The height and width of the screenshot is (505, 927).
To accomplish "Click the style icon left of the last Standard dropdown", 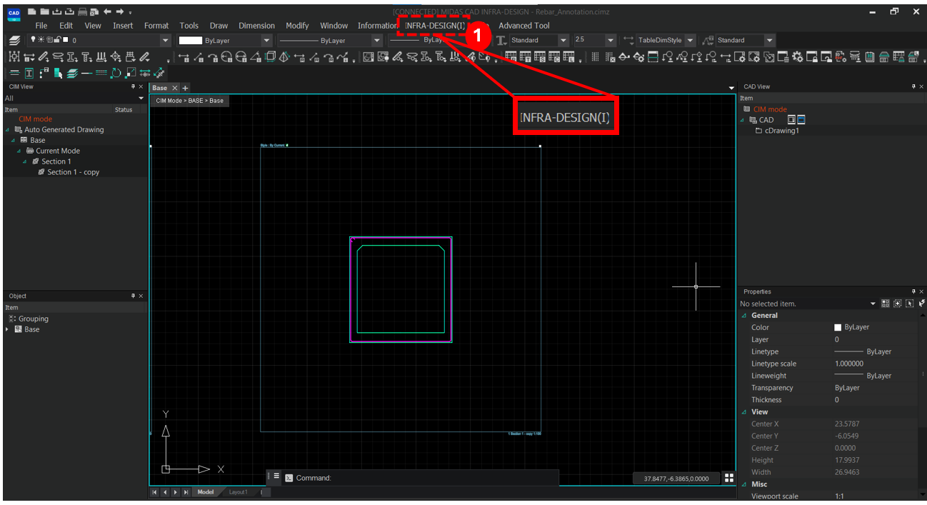I will coord(708,41).
